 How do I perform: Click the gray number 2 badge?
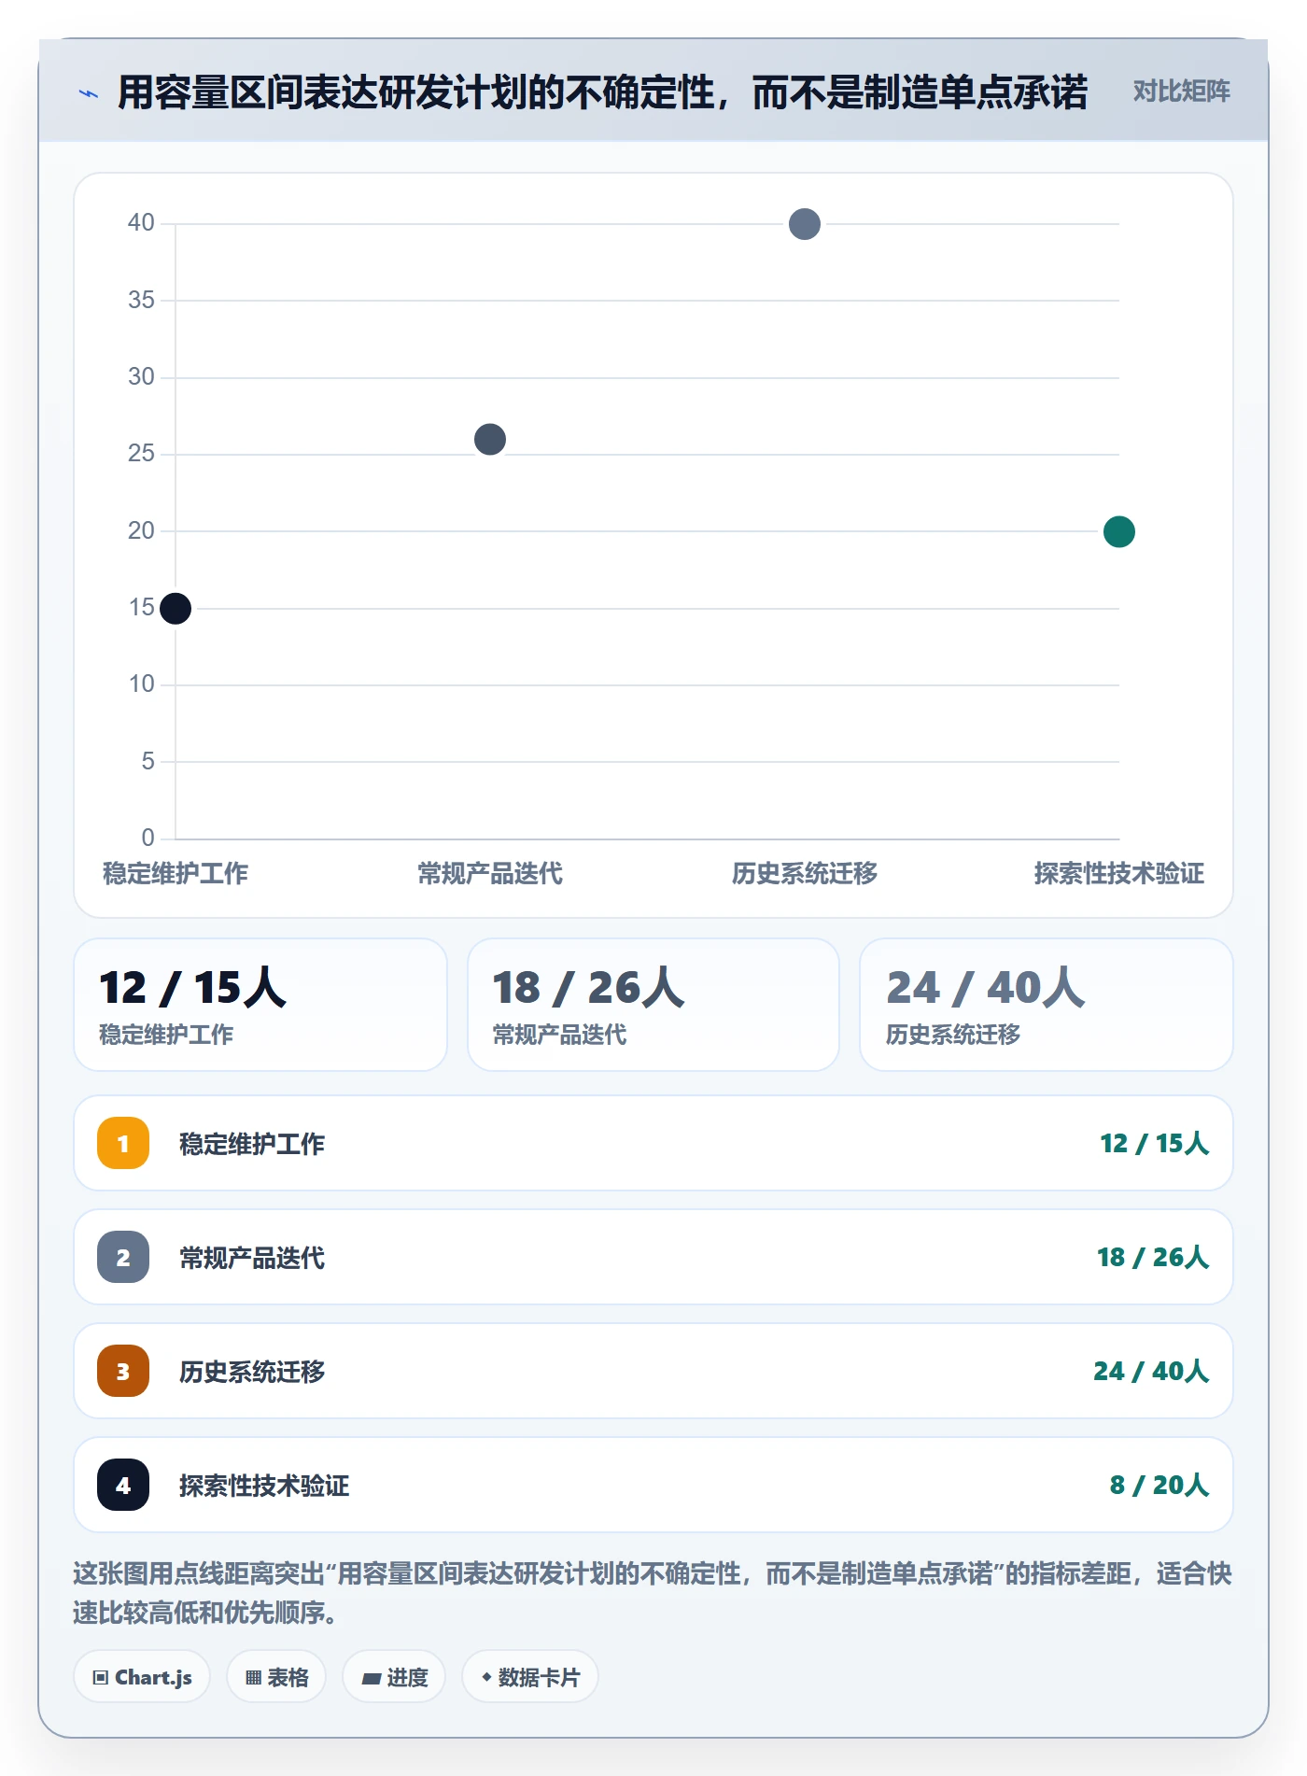click(123, 1257)
